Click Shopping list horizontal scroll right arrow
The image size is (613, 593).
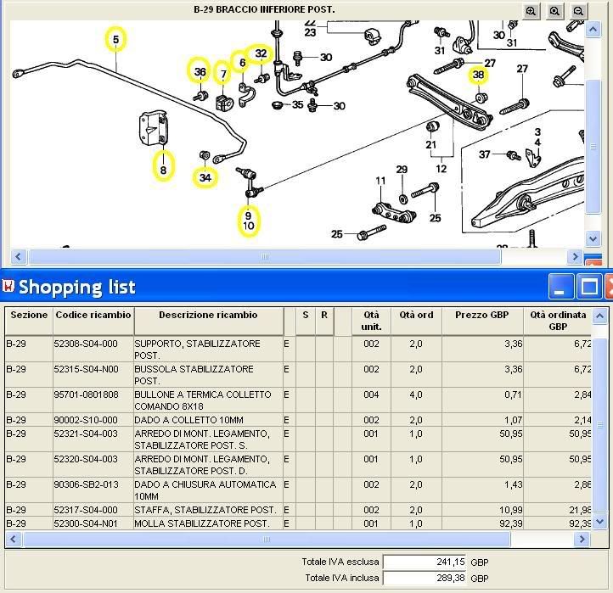(582, 540)
